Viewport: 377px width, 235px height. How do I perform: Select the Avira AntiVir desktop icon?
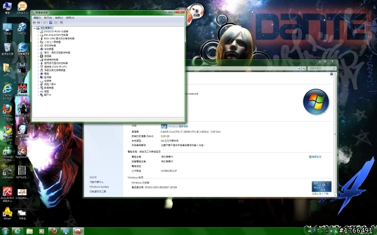point(7,194)
